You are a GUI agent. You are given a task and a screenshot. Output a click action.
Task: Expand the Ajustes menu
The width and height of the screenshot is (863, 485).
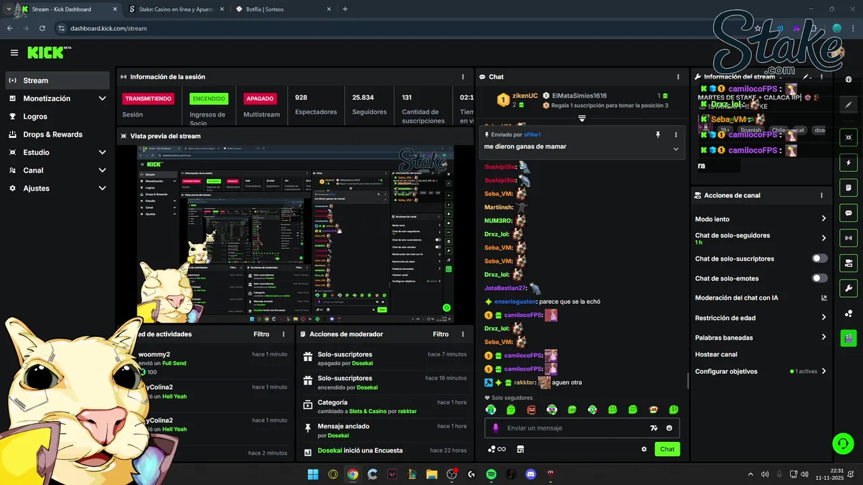[x=57, y=189]
